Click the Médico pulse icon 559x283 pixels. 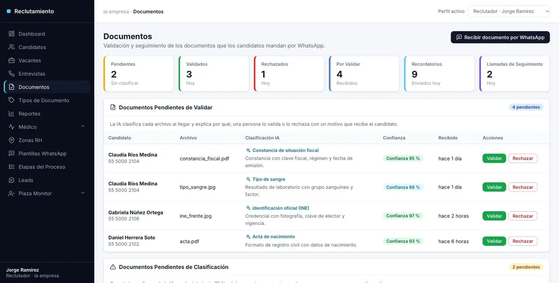tap(12, 127)
